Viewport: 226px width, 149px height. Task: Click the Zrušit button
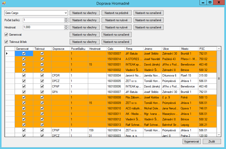click(x=212, y=141)
